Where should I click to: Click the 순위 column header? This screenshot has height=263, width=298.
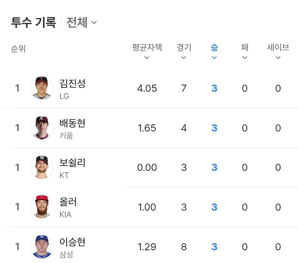(18, 49)
